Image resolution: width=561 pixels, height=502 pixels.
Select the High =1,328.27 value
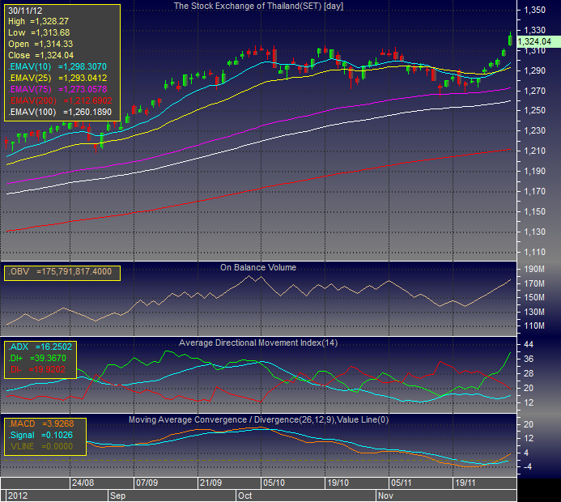(x=38, y=22)
